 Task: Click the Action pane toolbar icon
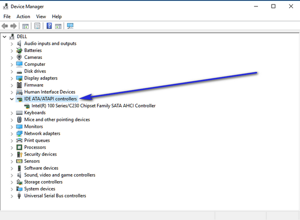pos(58,26)
